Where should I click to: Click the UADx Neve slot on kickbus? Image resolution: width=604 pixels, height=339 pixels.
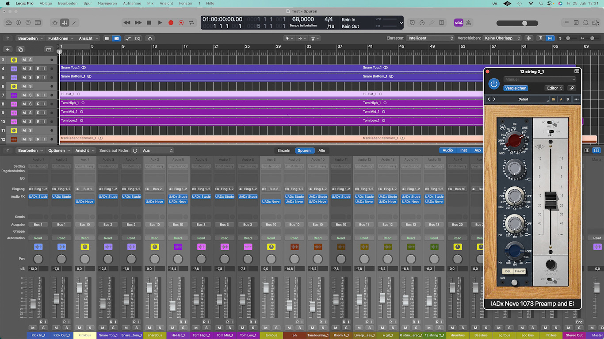point(85,202)
